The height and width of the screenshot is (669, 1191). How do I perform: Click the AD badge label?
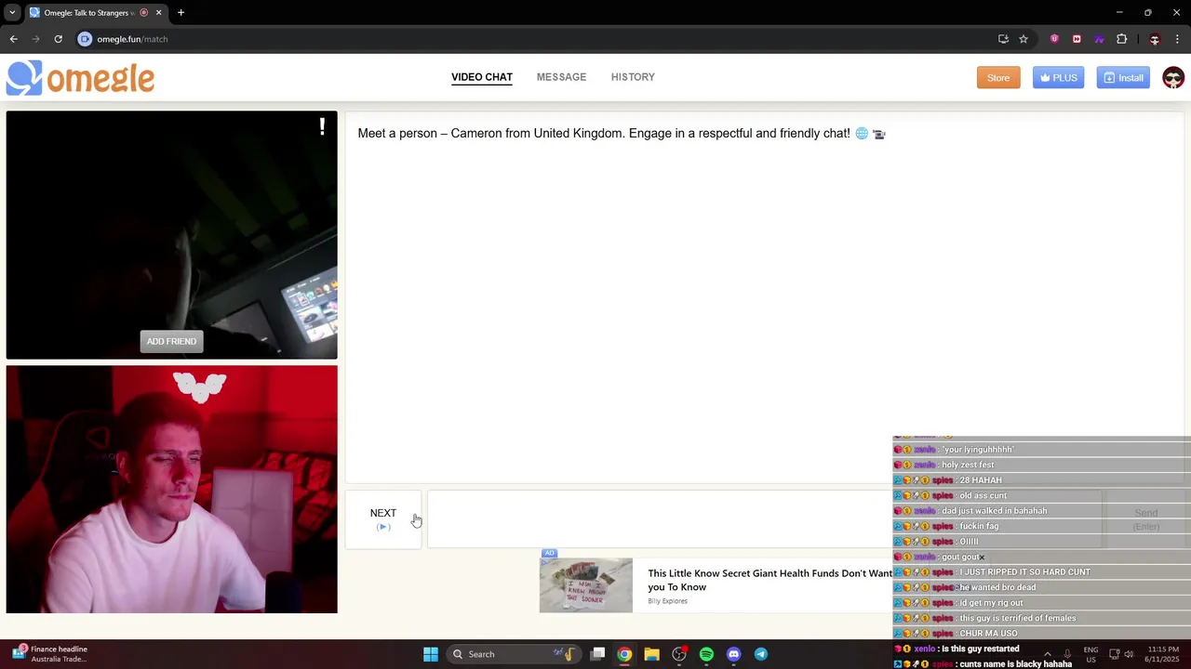pos(549,554)
